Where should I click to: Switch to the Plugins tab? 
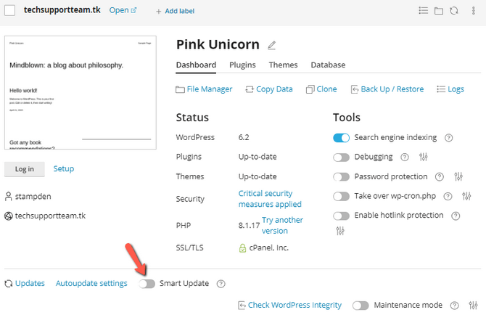click(242, 65)
